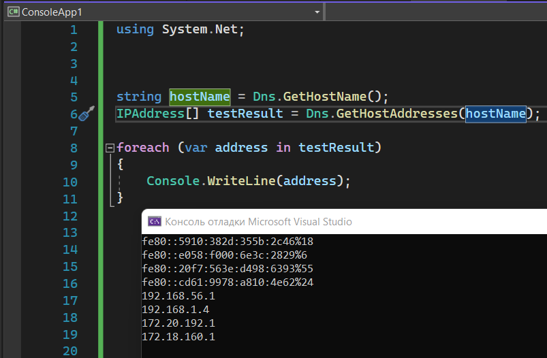Click the highlighted hostName variable declaration
Screen dimensions: 547x358
[200, 97]
